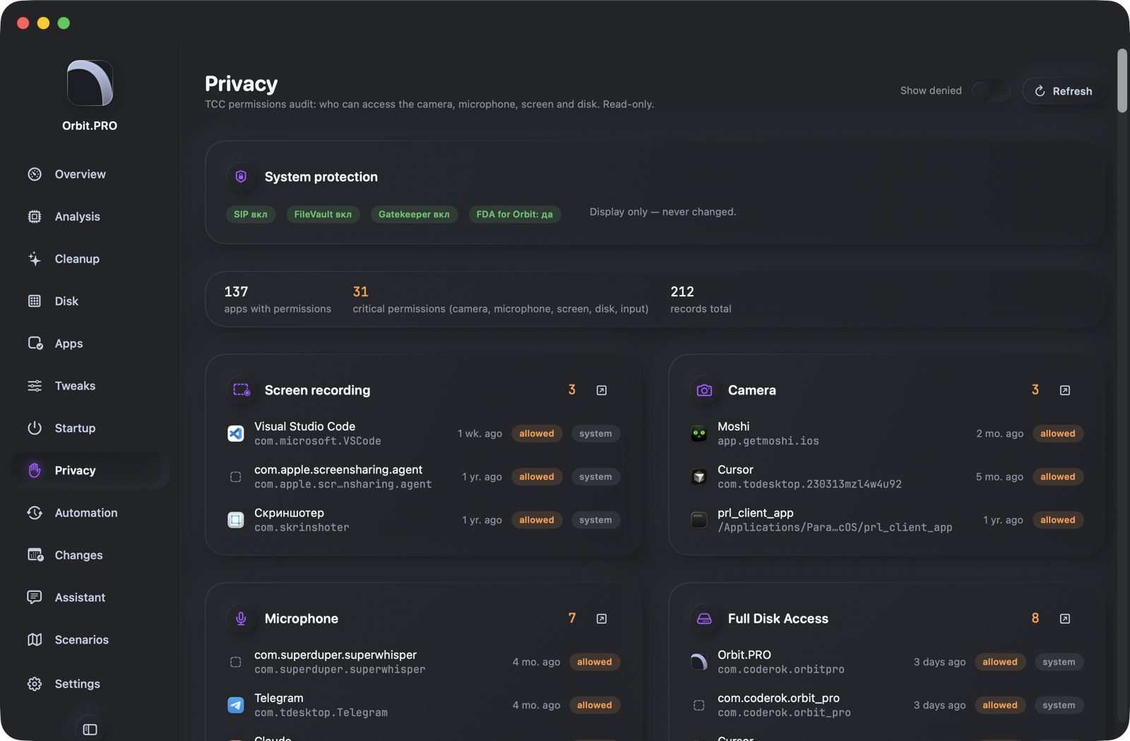Open the Cleanup section
1130x741 pixels.
pyautogui.click(x=90, y=259)
